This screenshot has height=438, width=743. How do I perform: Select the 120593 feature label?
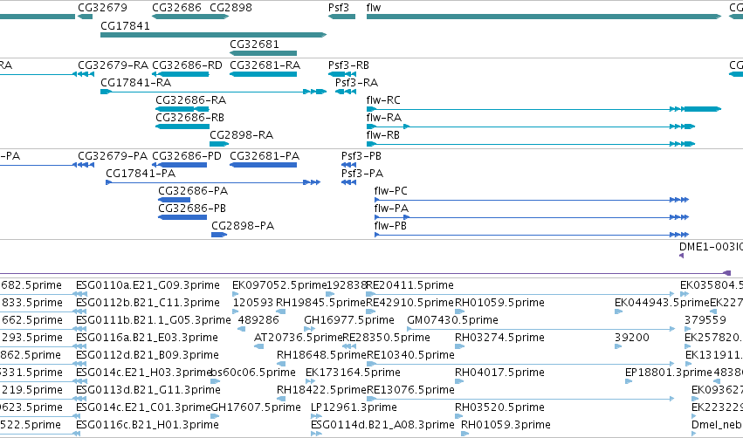(253, 303)
